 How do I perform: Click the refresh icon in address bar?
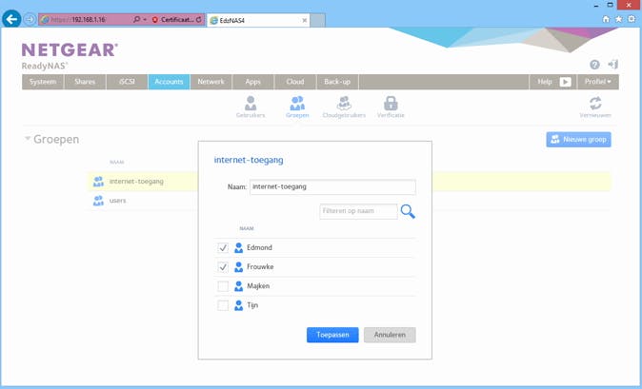(x=198, y=20)
